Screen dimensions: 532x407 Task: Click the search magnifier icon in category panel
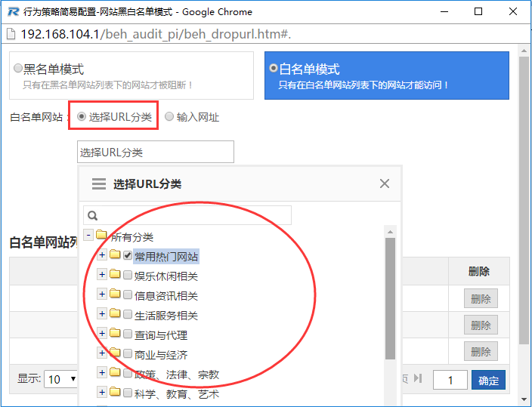(x=94, y=216)
